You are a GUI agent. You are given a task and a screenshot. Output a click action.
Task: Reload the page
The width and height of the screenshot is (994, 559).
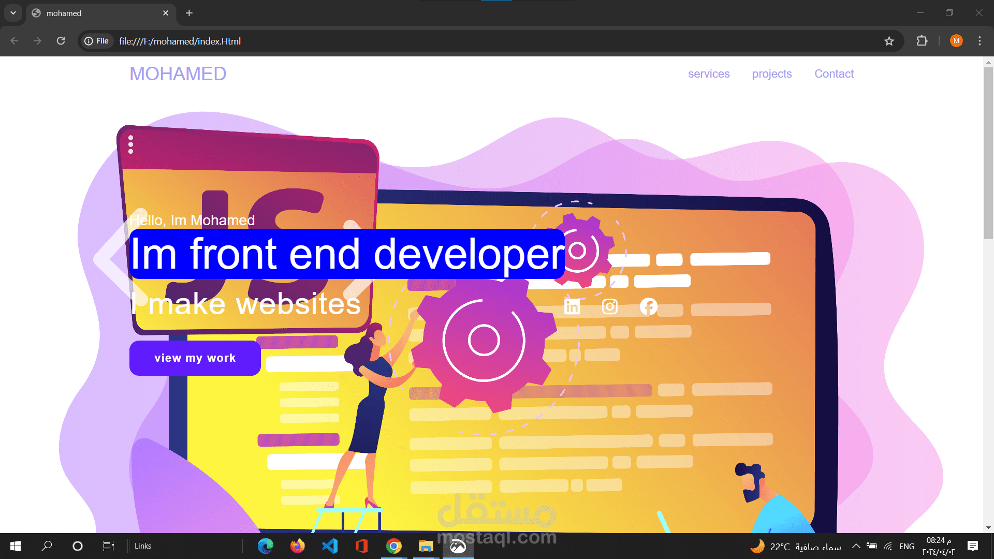(61, 41)
